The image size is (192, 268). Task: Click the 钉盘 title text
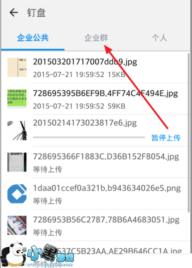coord(36,13)
